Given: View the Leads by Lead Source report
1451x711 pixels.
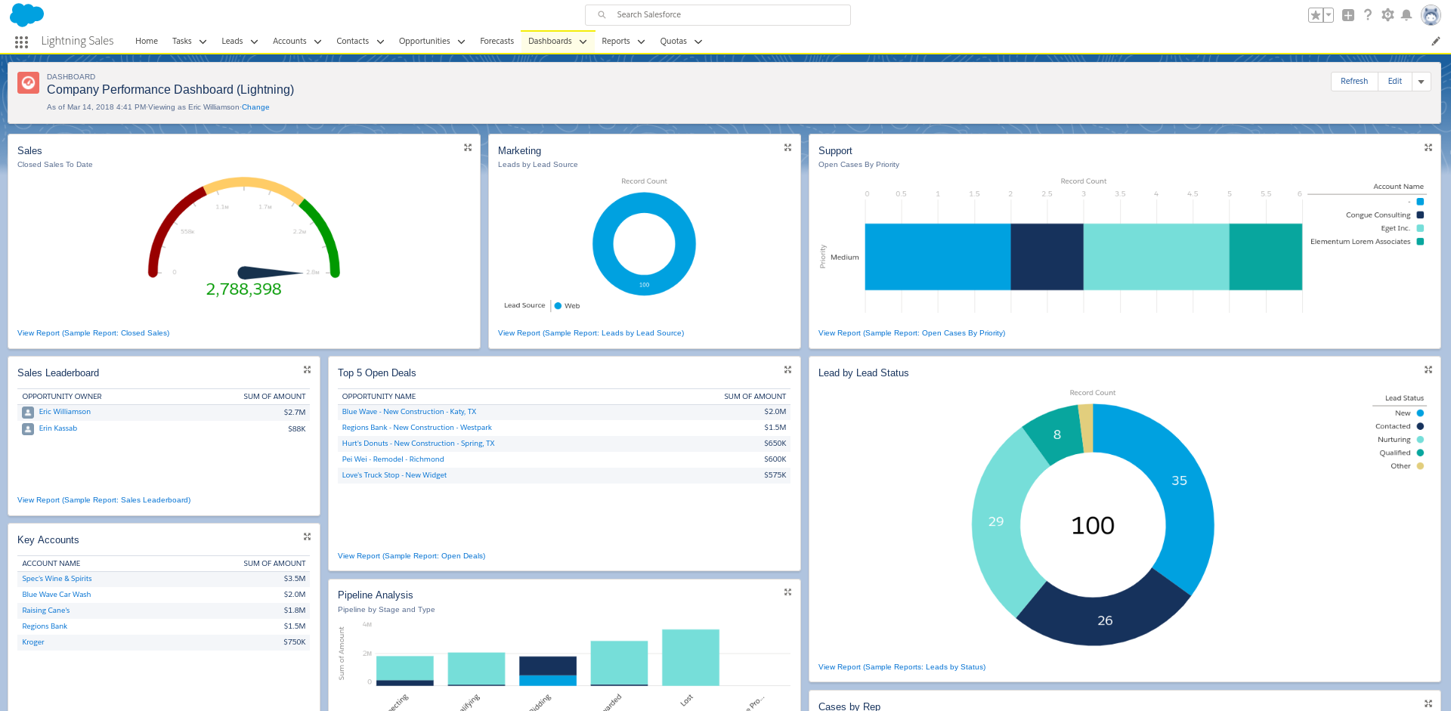Looking at the screenshot, I should 591,333.
